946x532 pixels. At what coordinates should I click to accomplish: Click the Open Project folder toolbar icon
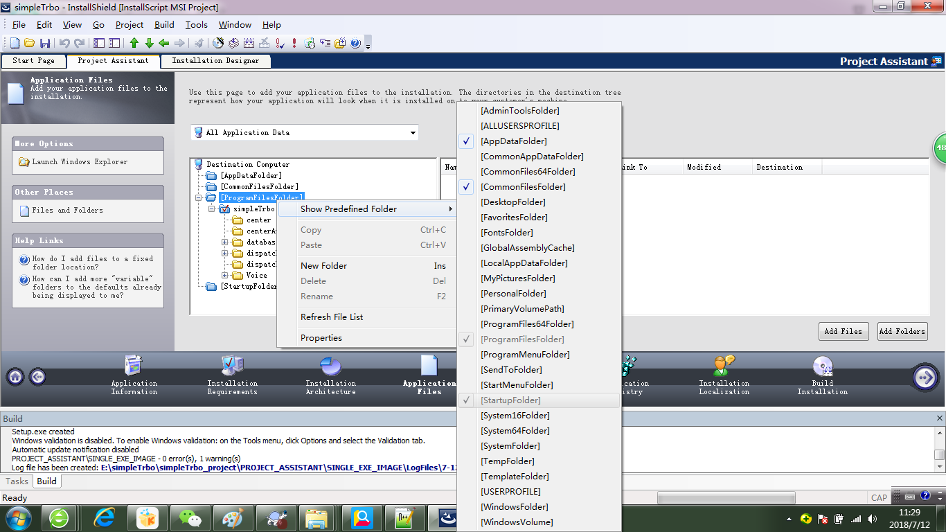pyautogui.click(x=29, y=43)
